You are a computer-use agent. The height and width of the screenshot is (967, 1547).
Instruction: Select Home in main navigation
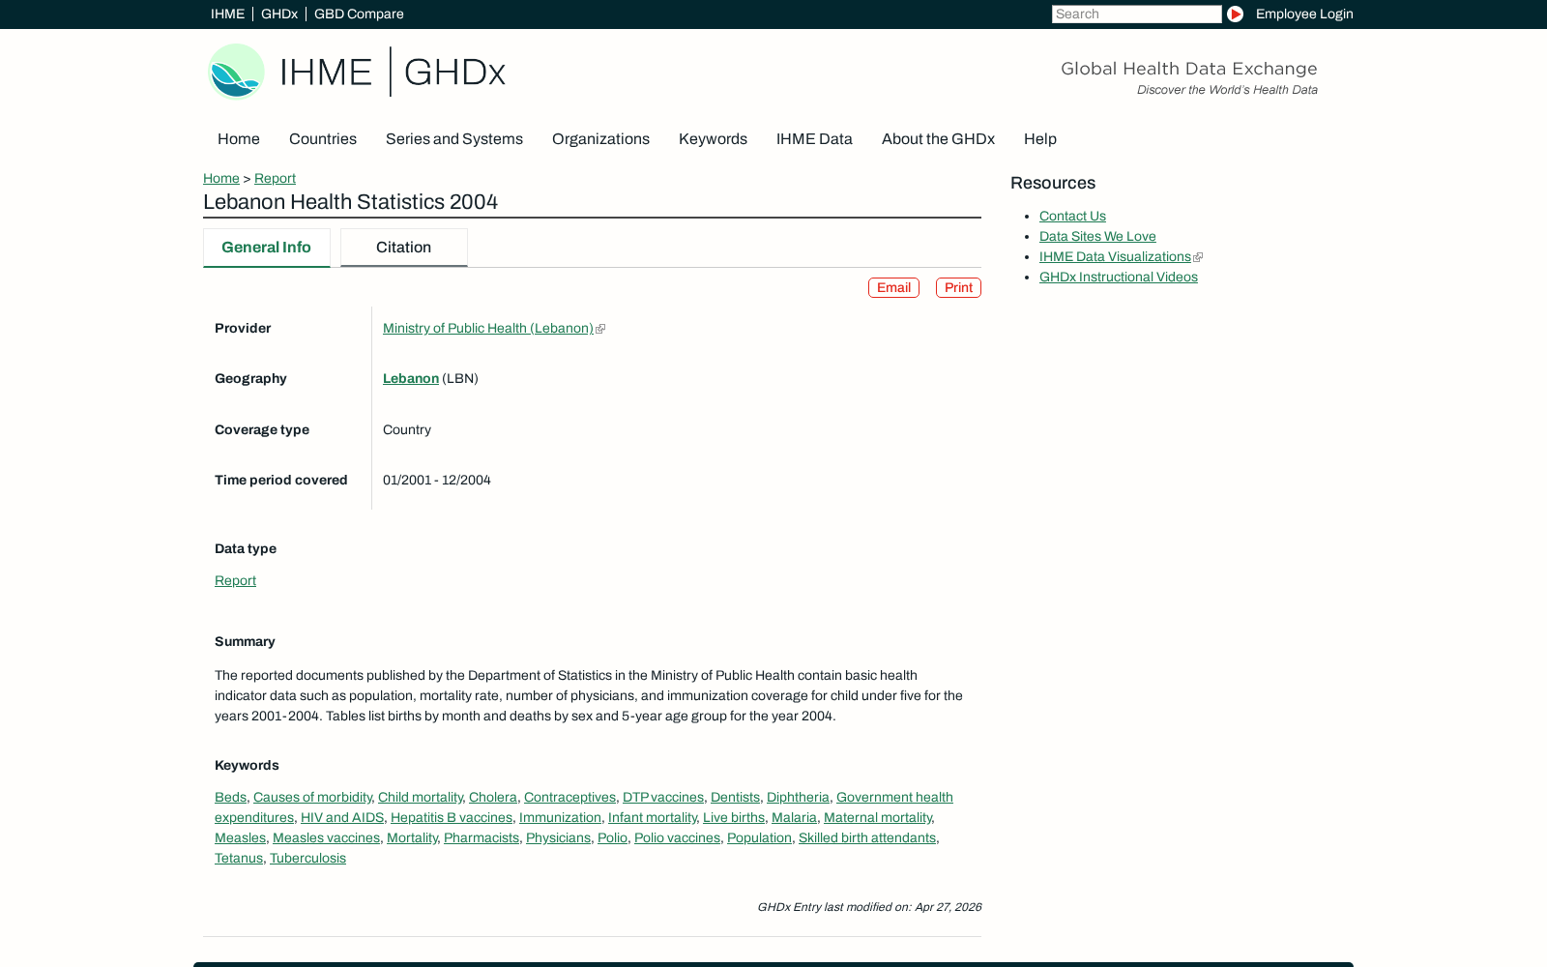[239, 139]
